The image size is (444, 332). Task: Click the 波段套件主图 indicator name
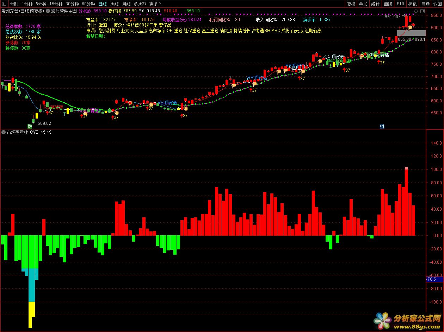(x=64, y=11)
